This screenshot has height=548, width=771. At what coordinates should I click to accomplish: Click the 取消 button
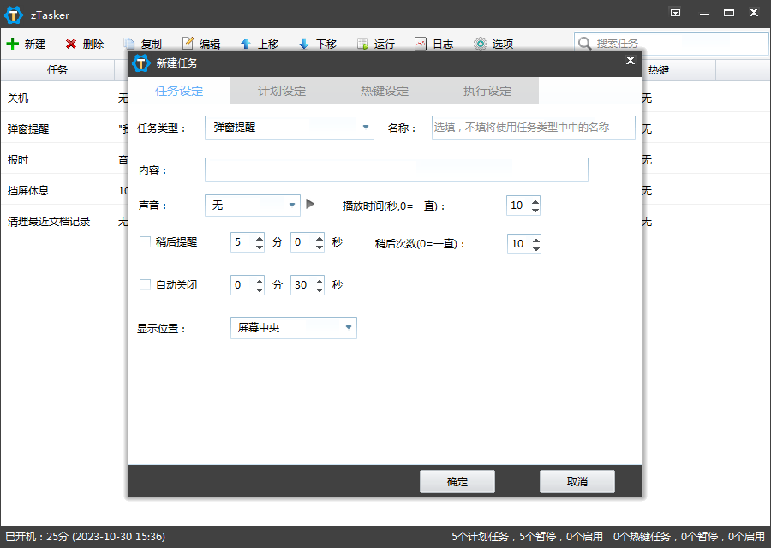pos(577,482)
